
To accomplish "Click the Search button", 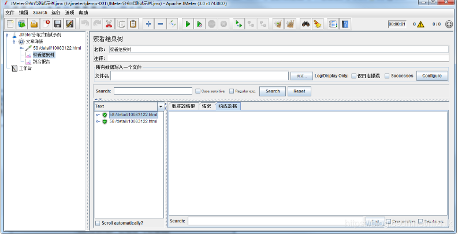I will click(x=273, y=91).
